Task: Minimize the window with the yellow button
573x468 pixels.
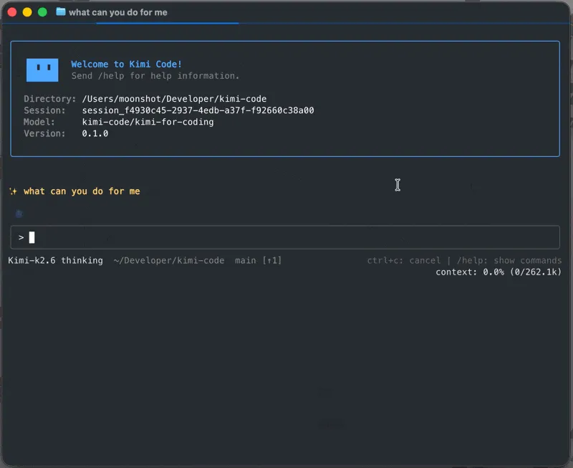Action: [27, 12]
